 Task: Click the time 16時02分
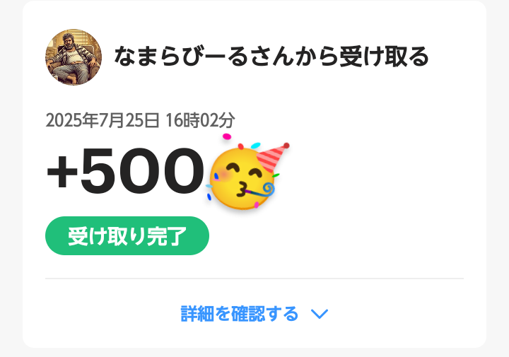click(x=200, y=120)
